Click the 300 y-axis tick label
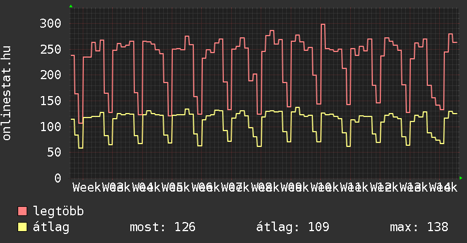Viewport: 467px width, 243px height. point(50,23)
